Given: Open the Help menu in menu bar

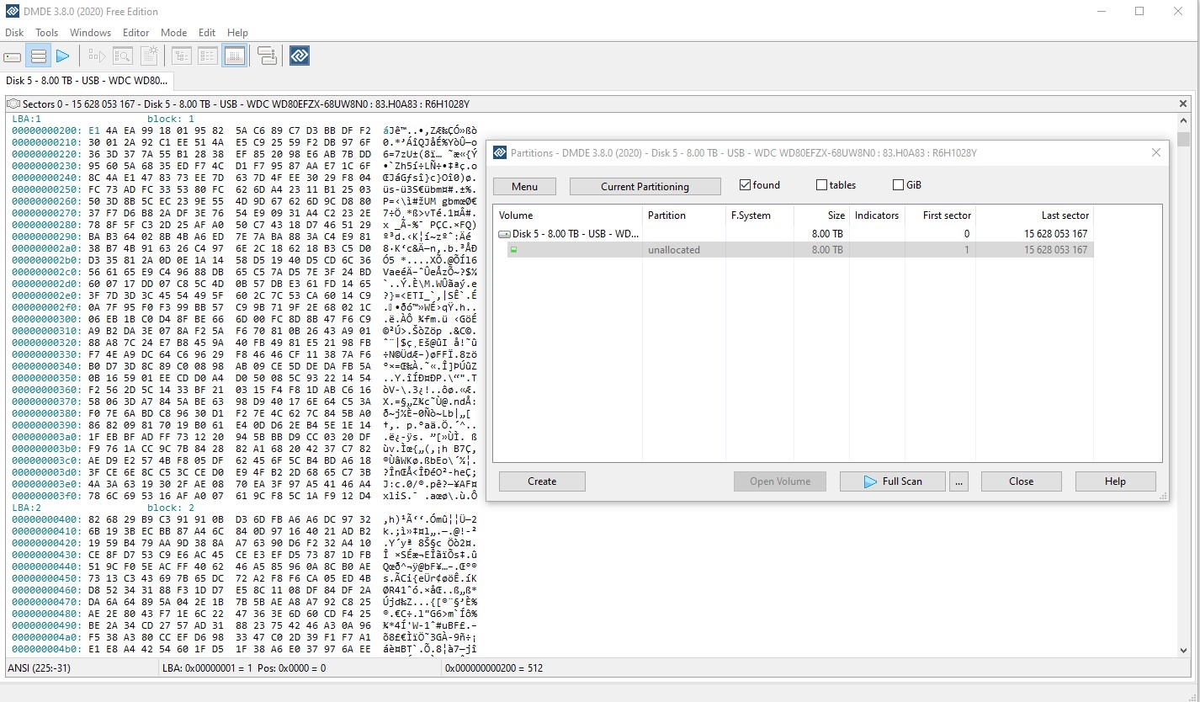Looking at the screenshot, I should pyautogui.click(x=237, y=33).
